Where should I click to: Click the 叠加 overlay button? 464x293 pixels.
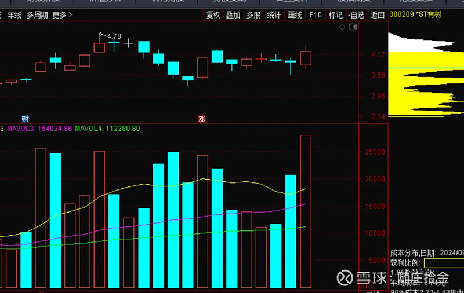(233, 15)
